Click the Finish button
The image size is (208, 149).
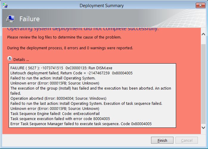click(162, 140)
